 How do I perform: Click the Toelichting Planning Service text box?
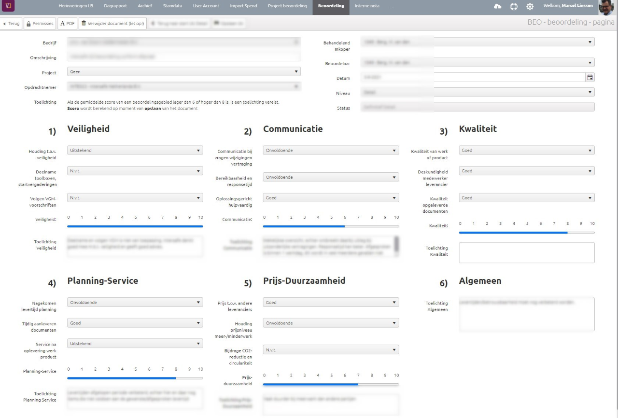(x=135, y=398)
